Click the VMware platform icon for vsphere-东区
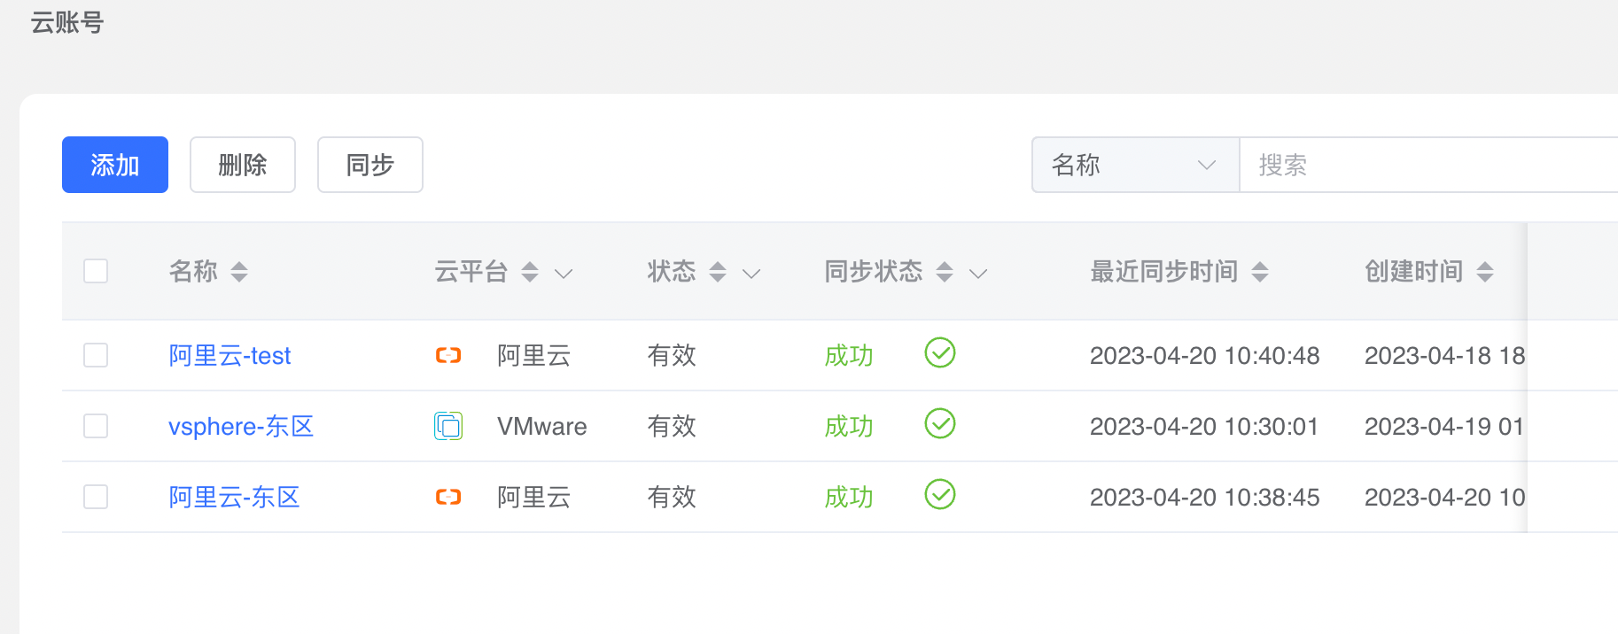 click(448, 426)
